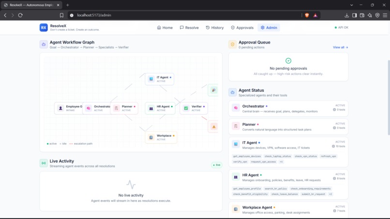This screenshot has width=390, height=219.
Task: Click the escalation warning triangle node
Action: point(213,127)
